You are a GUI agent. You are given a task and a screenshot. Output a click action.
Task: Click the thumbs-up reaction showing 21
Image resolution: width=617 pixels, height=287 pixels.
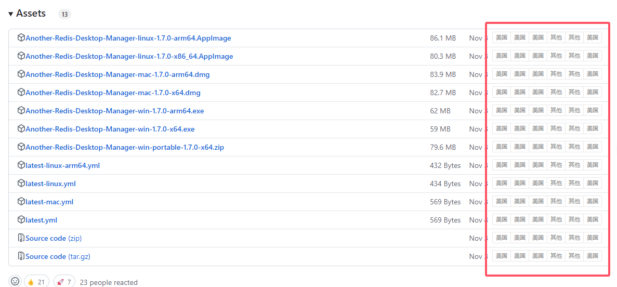[x=36, y=282]
